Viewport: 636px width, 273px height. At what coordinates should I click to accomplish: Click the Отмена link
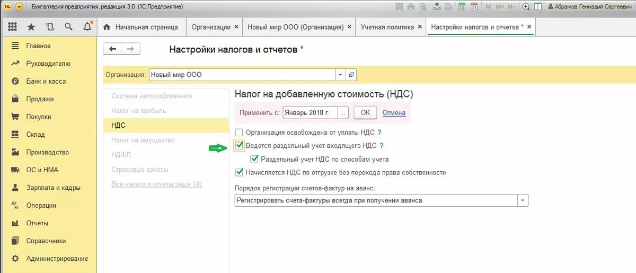(394, 112)
